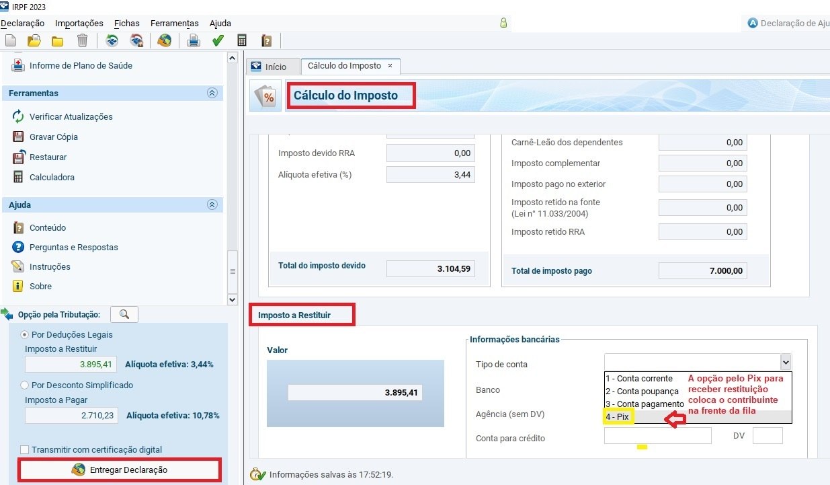
Task: Select Verificar Atualizações in Ferramentas
Action: [x=69, y=116]
